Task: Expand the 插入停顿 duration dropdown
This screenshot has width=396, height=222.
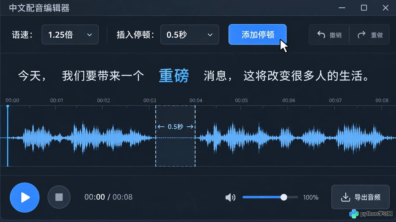Action: click(190, 35)
